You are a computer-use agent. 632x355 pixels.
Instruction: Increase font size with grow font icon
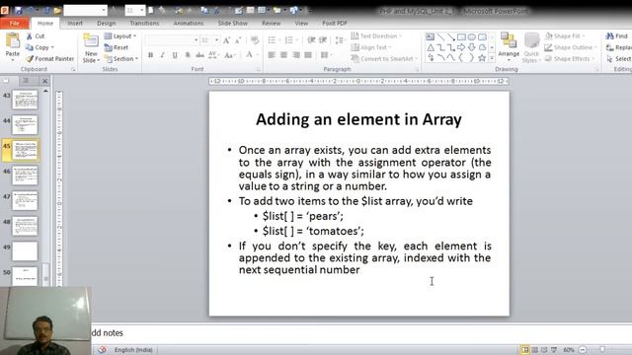click(226, 40)
